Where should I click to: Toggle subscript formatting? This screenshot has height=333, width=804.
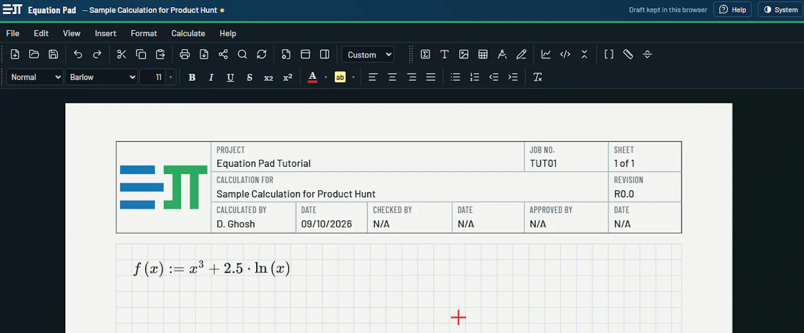tap(268, 77)
